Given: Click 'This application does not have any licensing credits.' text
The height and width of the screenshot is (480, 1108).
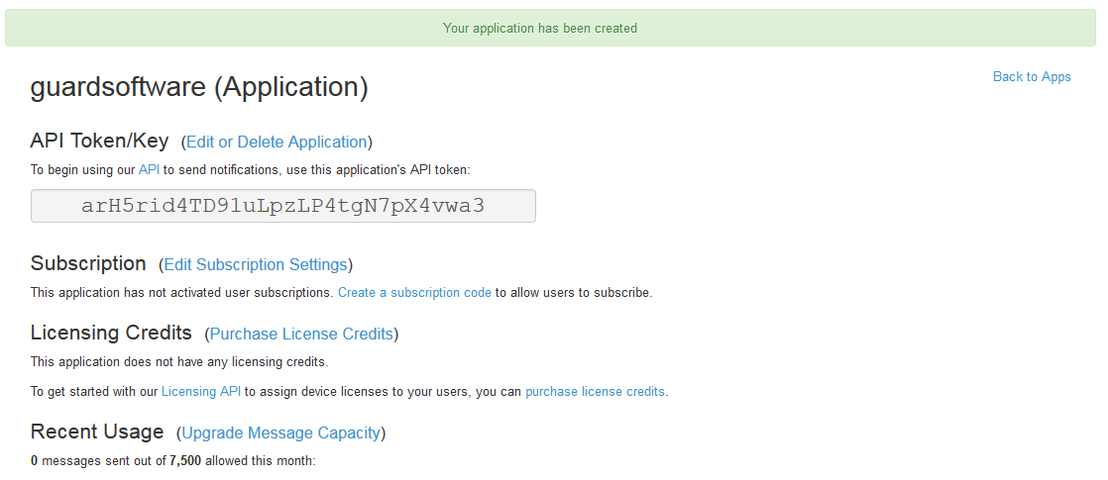Looking at the screenshot, I should 179,362.
